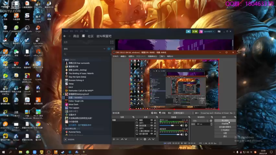Click 开始录制 button in OBS

coord(225,124)
